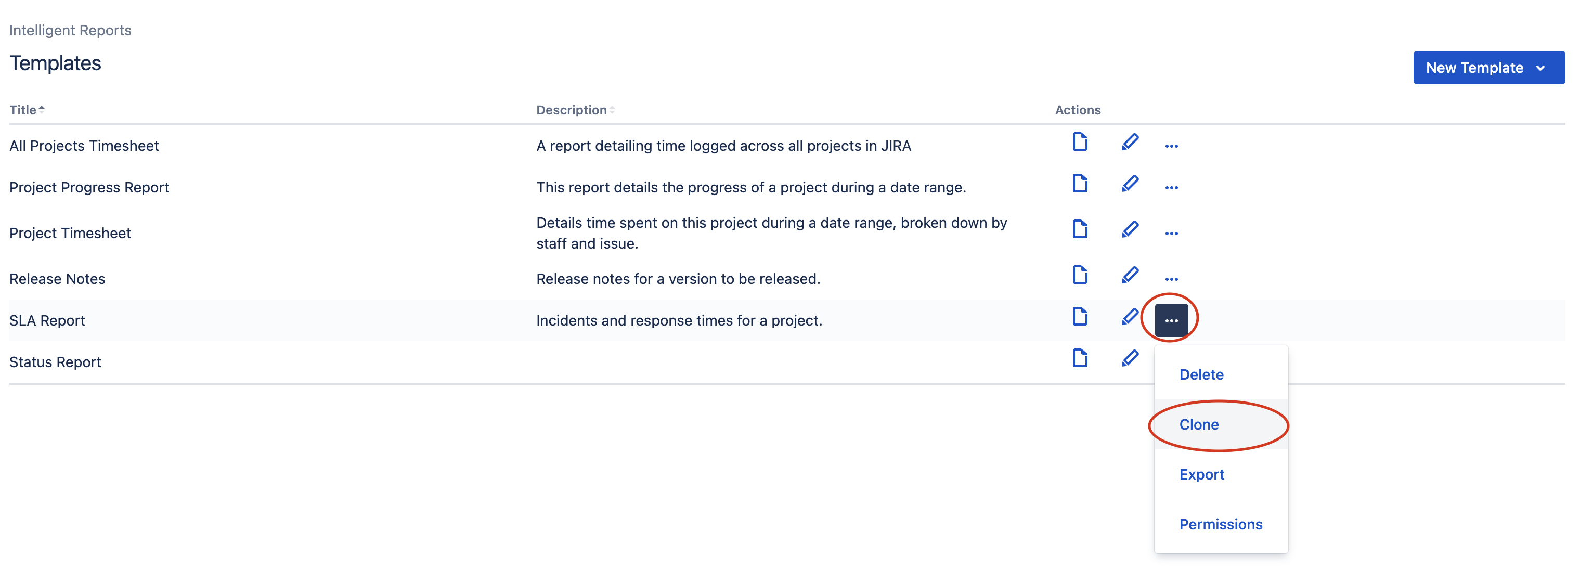Select Clone from the open menu

tap(1200, 424)
